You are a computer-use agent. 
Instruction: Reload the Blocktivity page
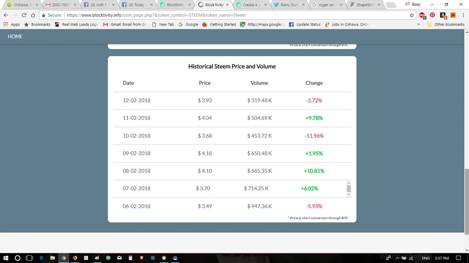pyautogui.click(x=24, y=15)
